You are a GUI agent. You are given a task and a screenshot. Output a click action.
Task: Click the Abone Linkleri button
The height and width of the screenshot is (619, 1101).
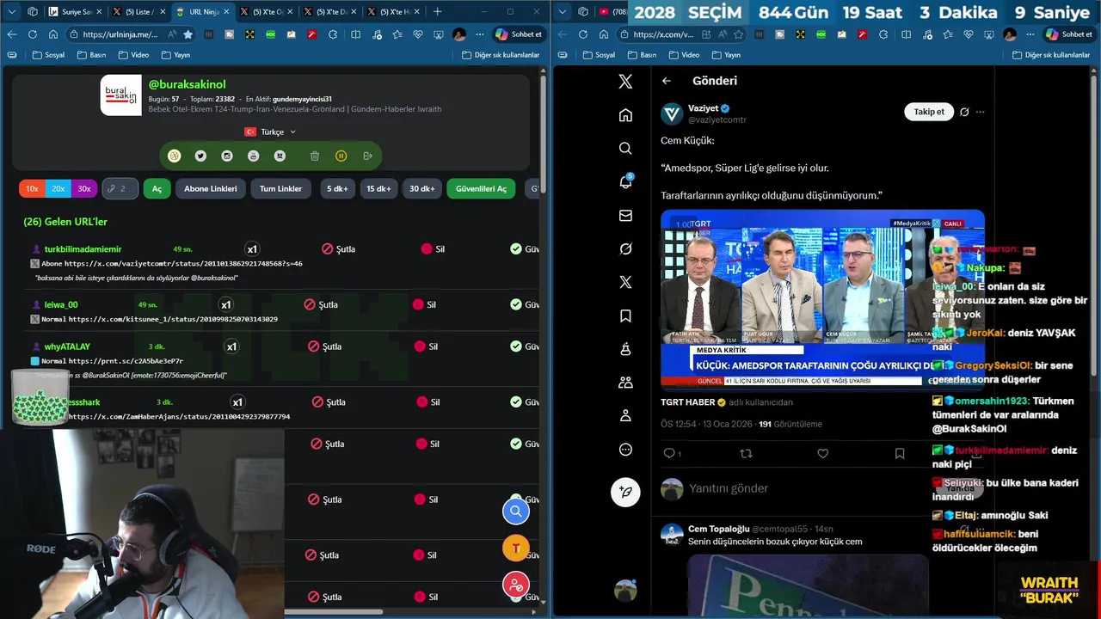pyautogui.click(x=211, y=188)
